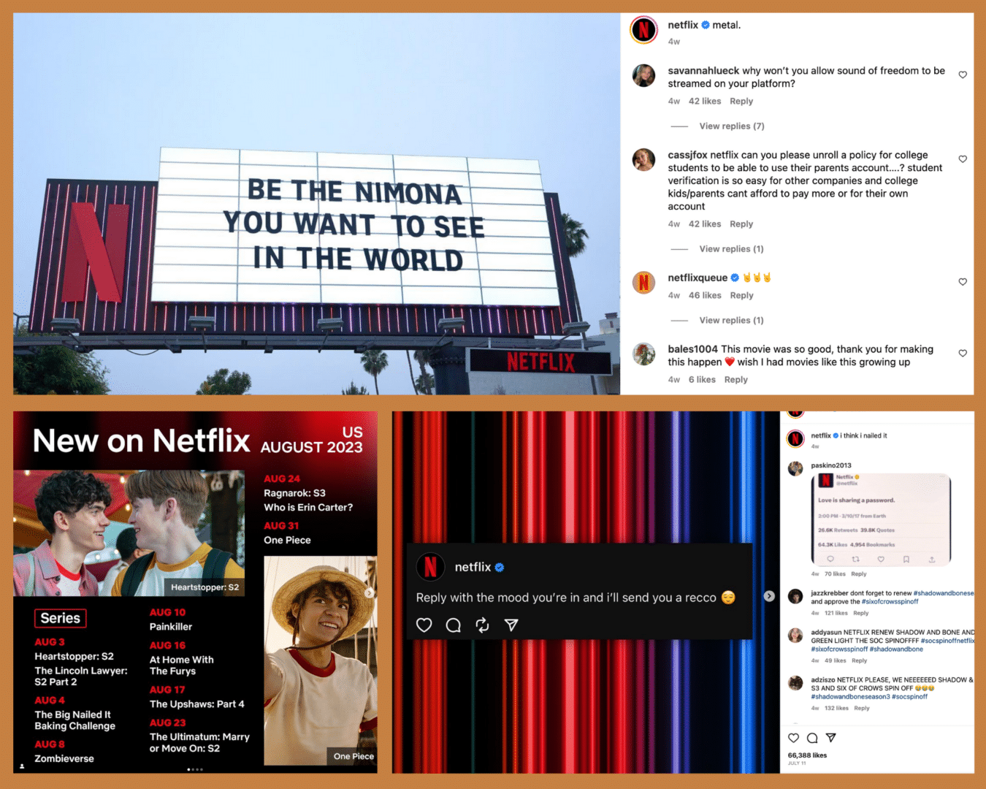This screenshot has width=986, height=789.
Task: Open netflixqueue username link
Action: (698, 278)
